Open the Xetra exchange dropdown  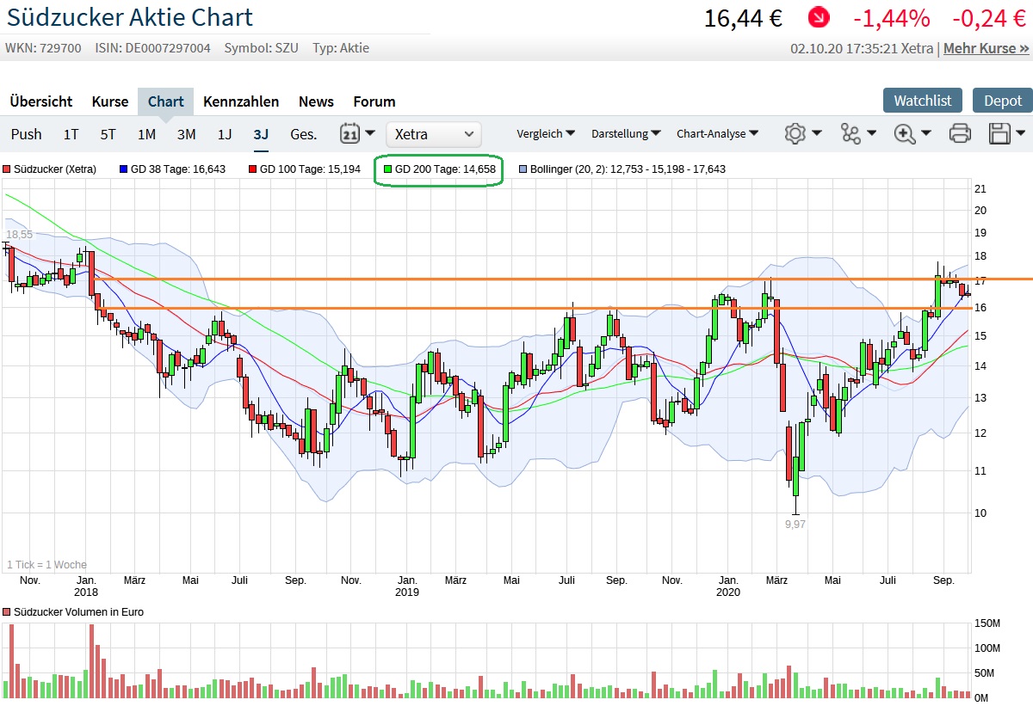[x=434, y=134]
